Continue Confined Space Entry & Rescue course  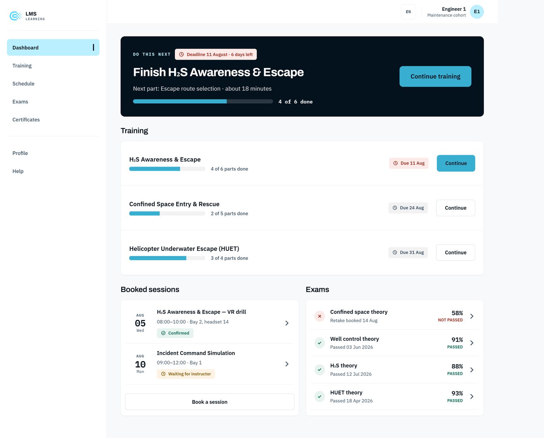click(x=455, y=208)
